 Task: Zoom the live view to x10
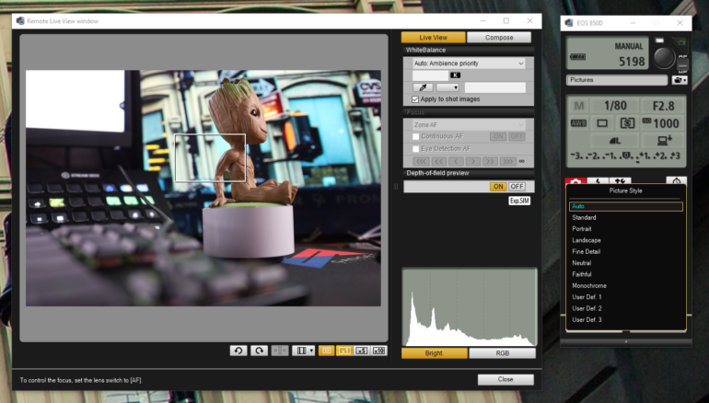tap(379, 351)
